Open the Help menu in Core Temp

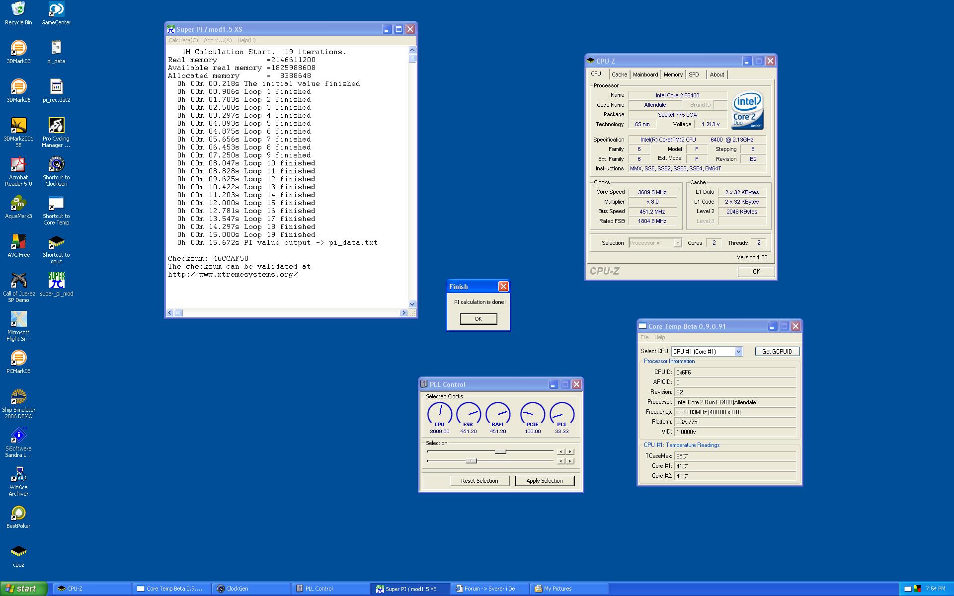pyautogui.click(x=659, y=337)
